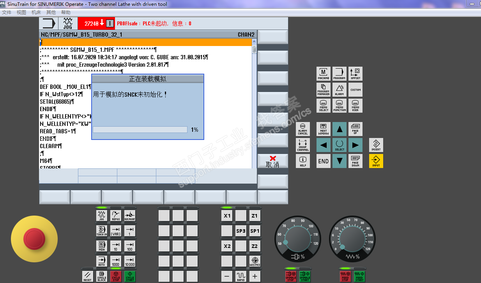The width and height of the screenshot is (481, 283).
Task: Switch to MDA mode key
Action: pos(102,246)
